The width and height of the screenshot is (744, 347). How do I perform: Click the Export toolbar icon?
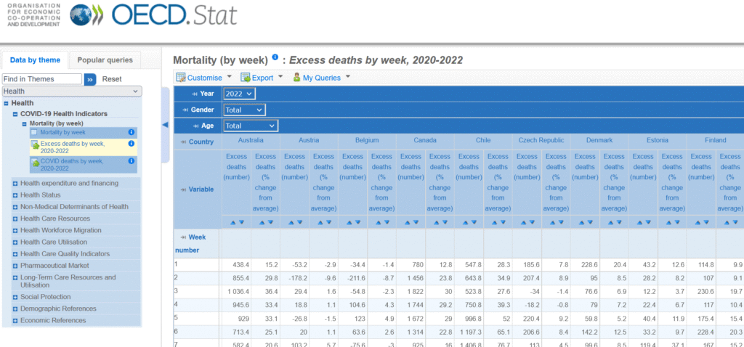point(246,77)
